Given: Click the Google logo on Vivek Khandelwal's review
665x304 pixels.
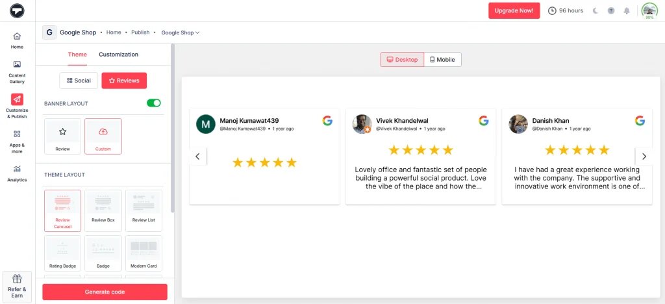Looking at the screenshot, I should click(483, 120).
